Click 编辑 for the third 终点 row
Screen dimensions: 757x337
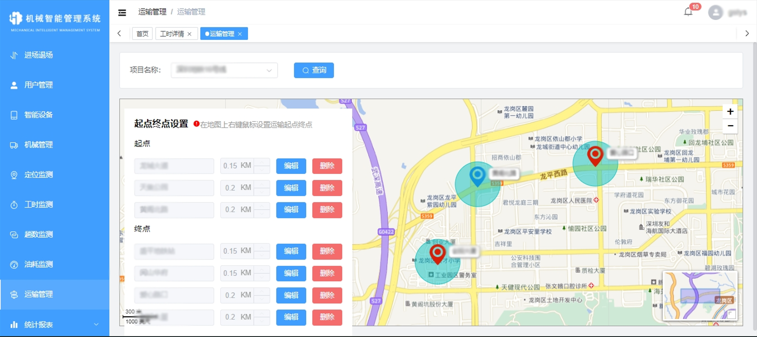pyautogui.click(x=291, y=295)
